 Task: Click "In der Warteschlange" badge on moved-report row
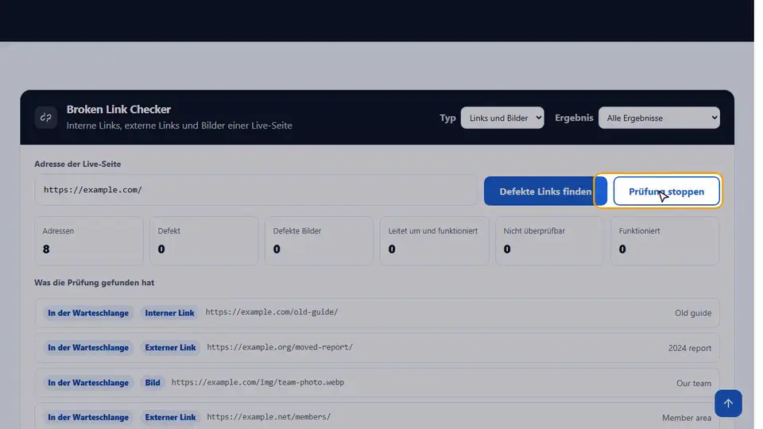pyautogui.click(x=88, y=348)
